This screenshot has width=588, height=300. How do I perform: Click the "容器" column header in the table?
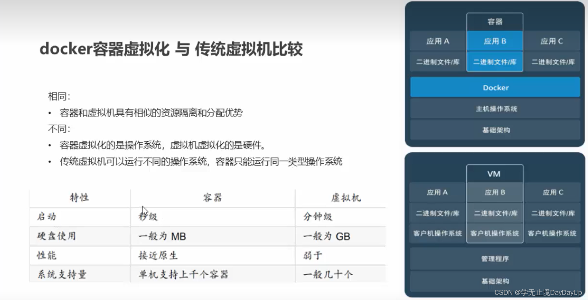point(213,198)
